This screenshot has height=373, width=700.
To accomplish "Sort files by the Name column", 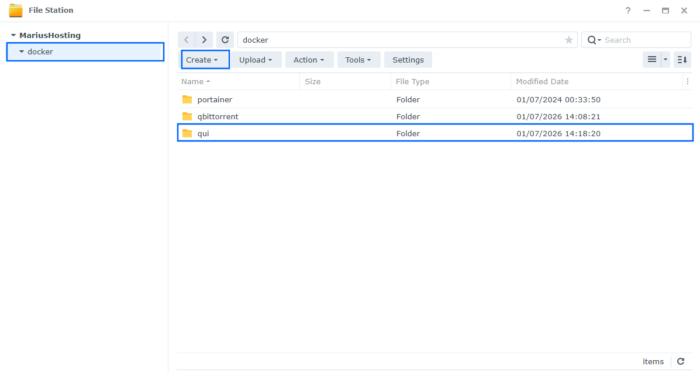I will 194,81.
